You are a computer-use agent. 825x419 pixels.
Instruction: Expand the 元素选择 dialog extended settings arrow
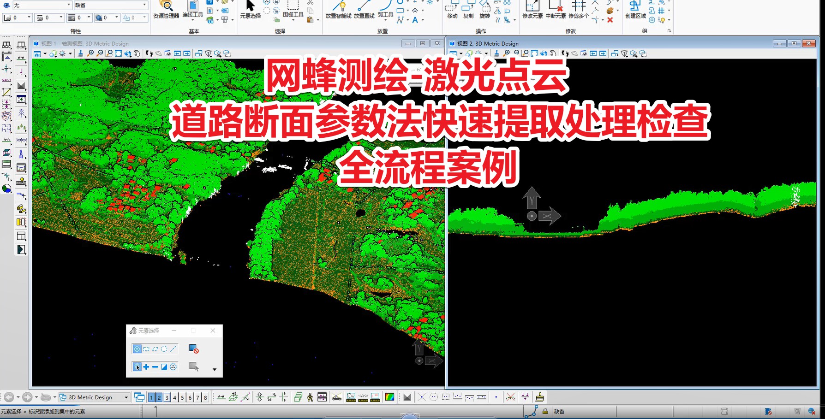click(215, 369)
